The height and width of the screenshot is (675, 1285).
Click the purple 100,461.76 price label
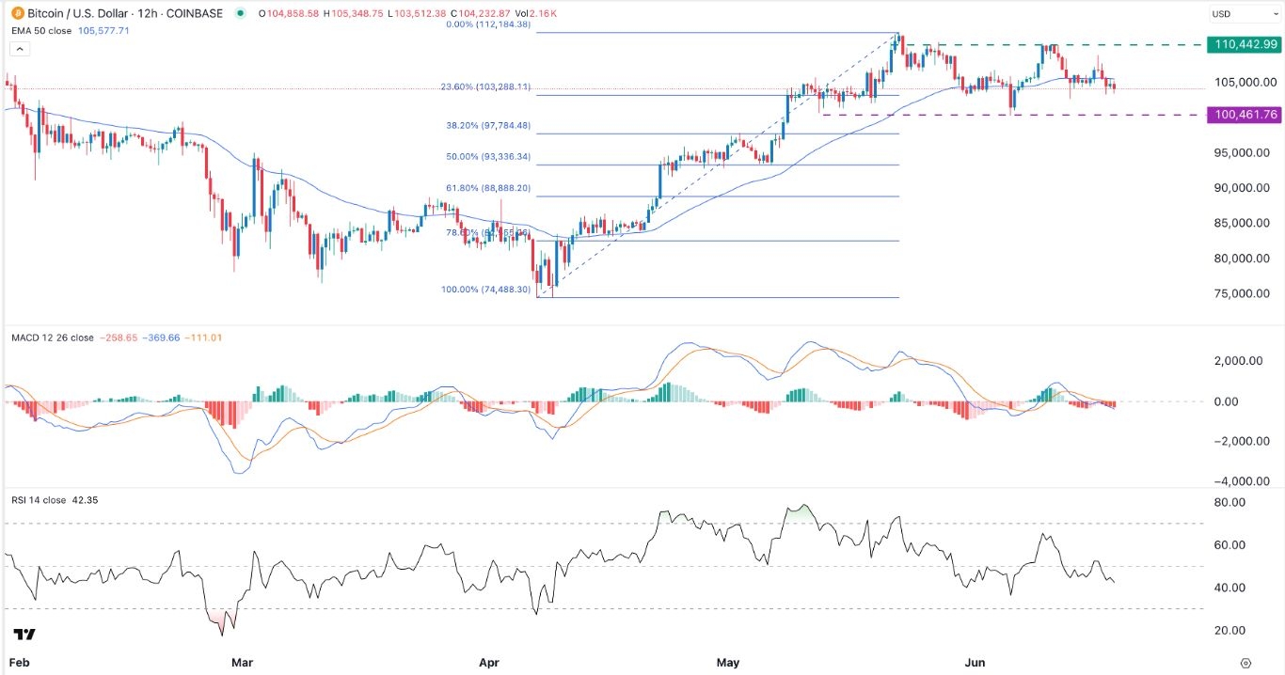[x=1245, y=115]
